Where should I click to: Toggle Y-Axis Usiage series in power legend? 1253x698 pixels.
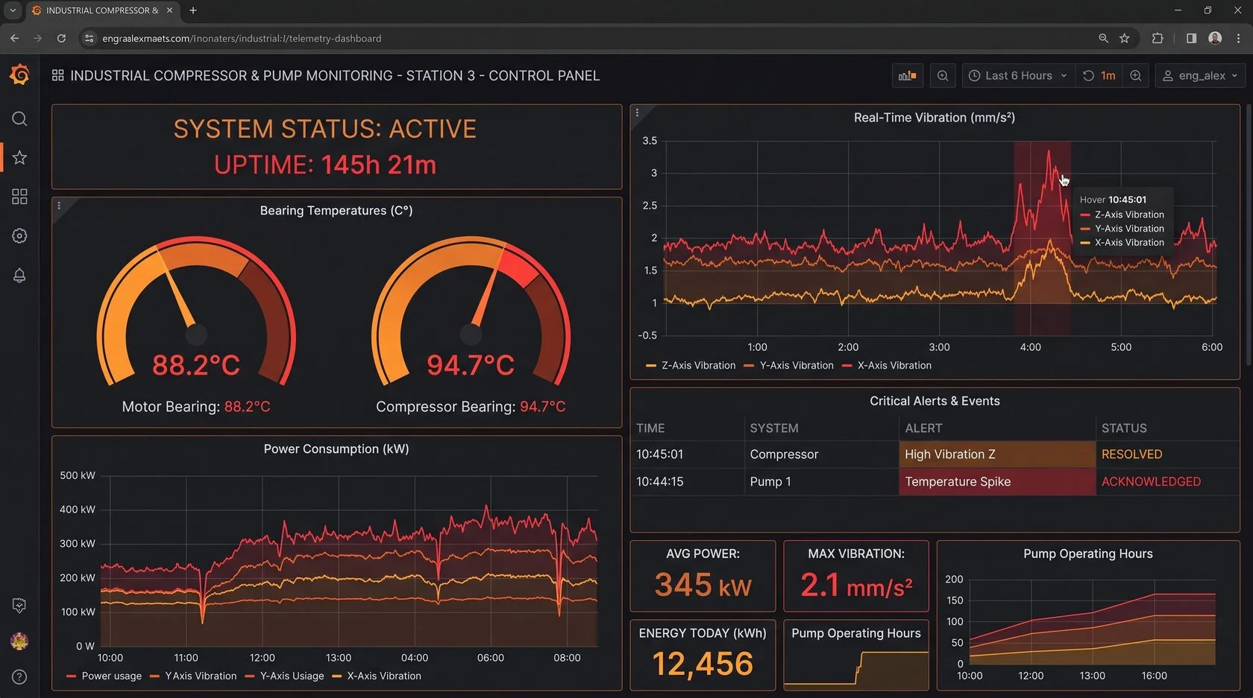point(284,676)
